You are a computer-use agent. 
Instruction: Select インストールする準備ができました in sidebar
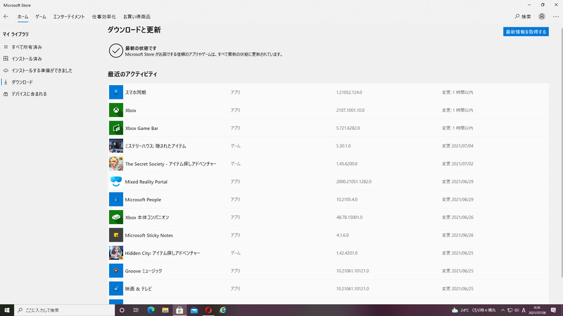coord(42,71)
